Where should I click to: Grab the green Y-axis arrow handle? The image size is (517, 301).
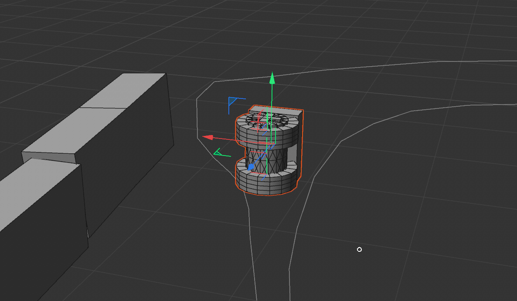click(272, 78)
